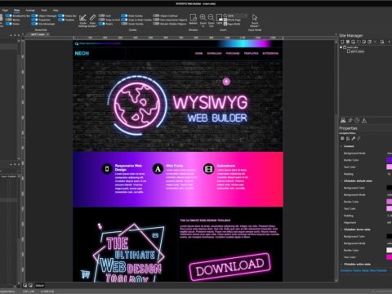This screenshot has height=294, width=392.
Task: Select the sort icon in Properties toolbar
Action: coord(348,139)
